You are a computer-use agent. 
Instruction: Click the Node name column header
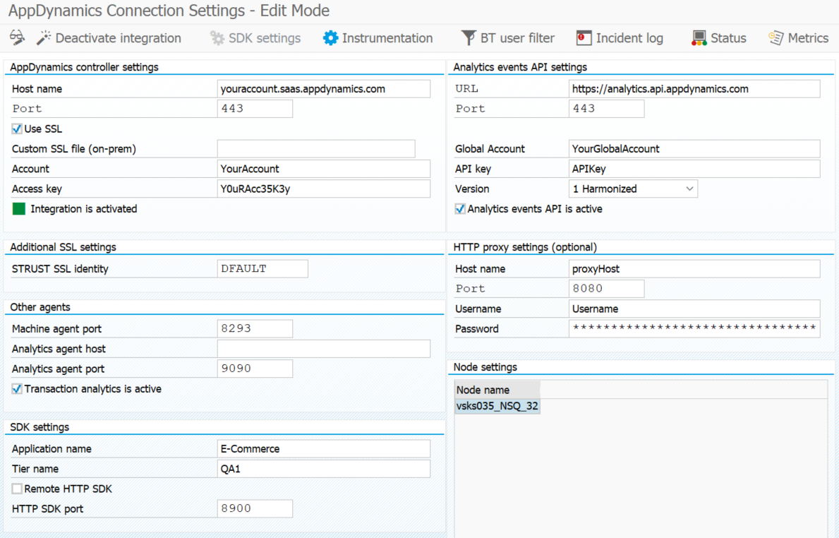497,390
